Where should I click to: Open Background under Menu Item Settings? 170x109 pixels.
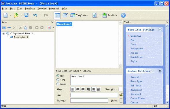click(137, 48)
